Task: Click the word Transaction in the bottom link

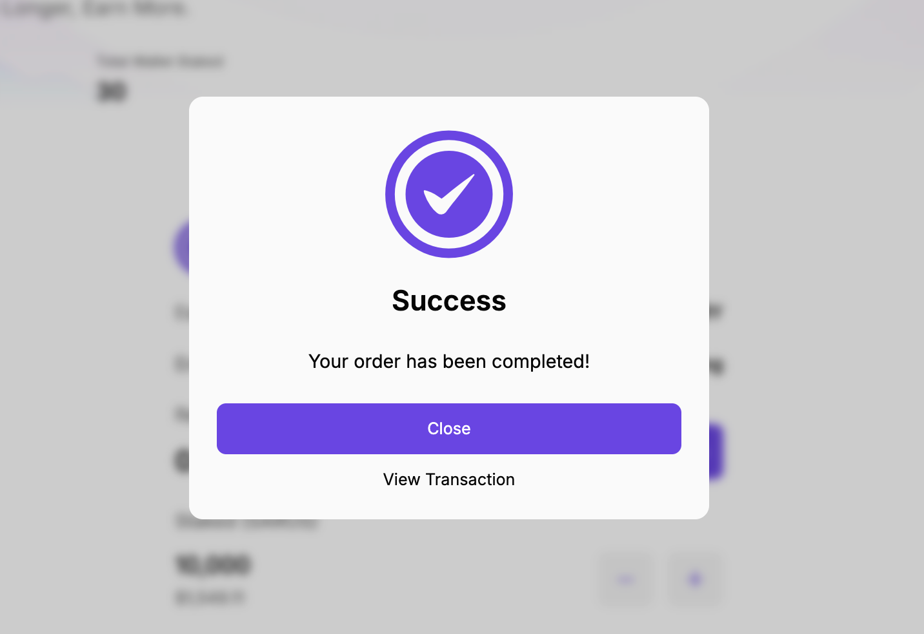Action: tap(470, 479)
